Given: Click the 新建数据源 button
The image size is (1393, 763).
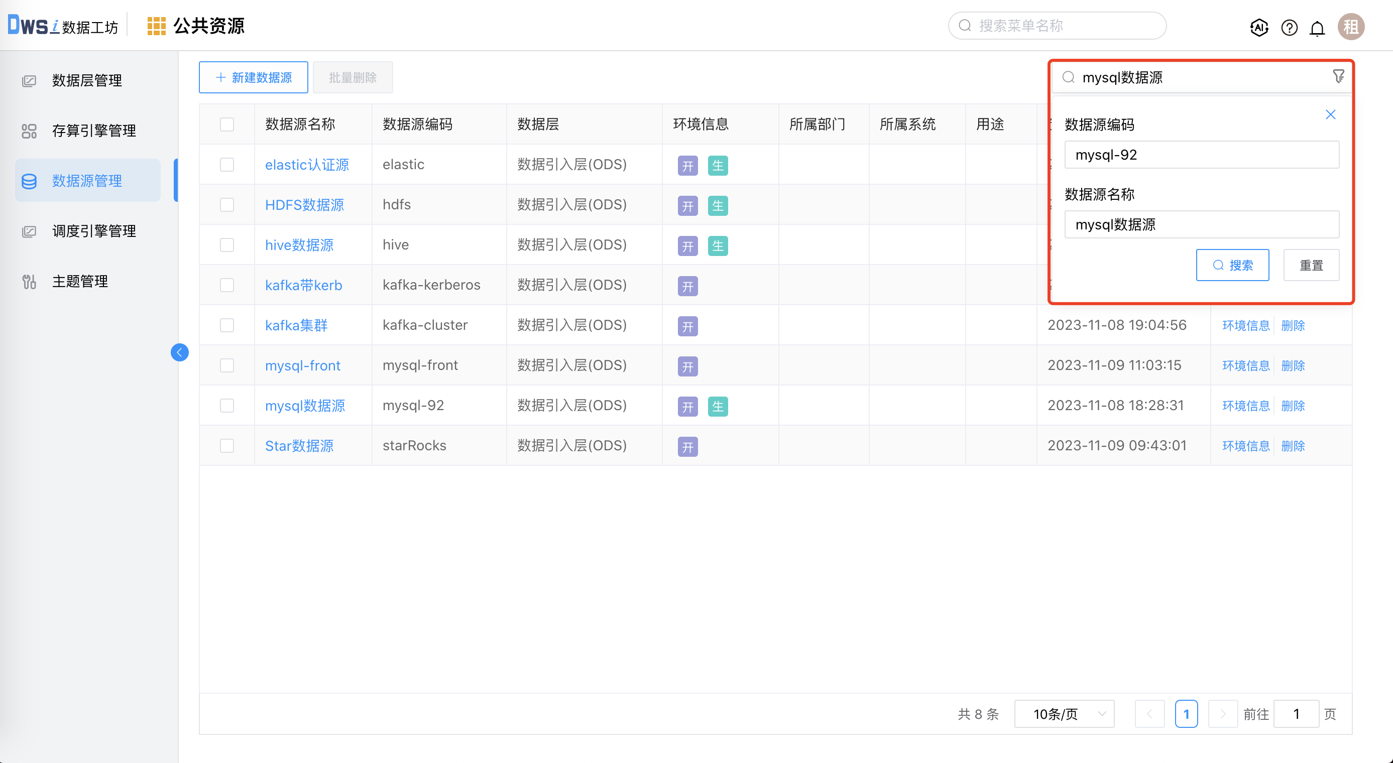Looking at the screenshot, I should [253, 77].
